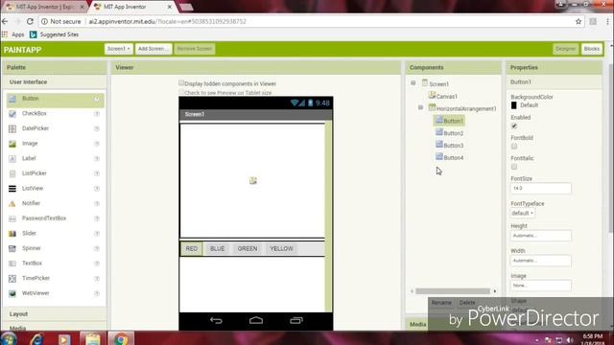Switch to Blocks view
This screenshot has width=614, height=345.
(x=591, y=49)
